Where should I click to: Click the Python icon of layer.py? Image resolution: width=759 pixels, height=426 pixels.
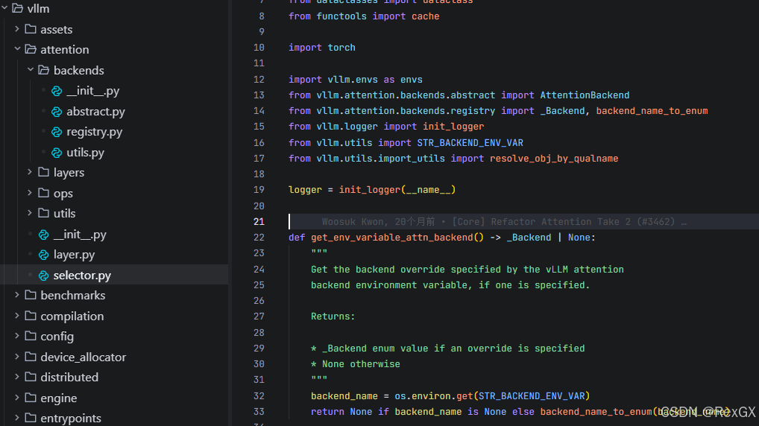[x=43, y=255]
